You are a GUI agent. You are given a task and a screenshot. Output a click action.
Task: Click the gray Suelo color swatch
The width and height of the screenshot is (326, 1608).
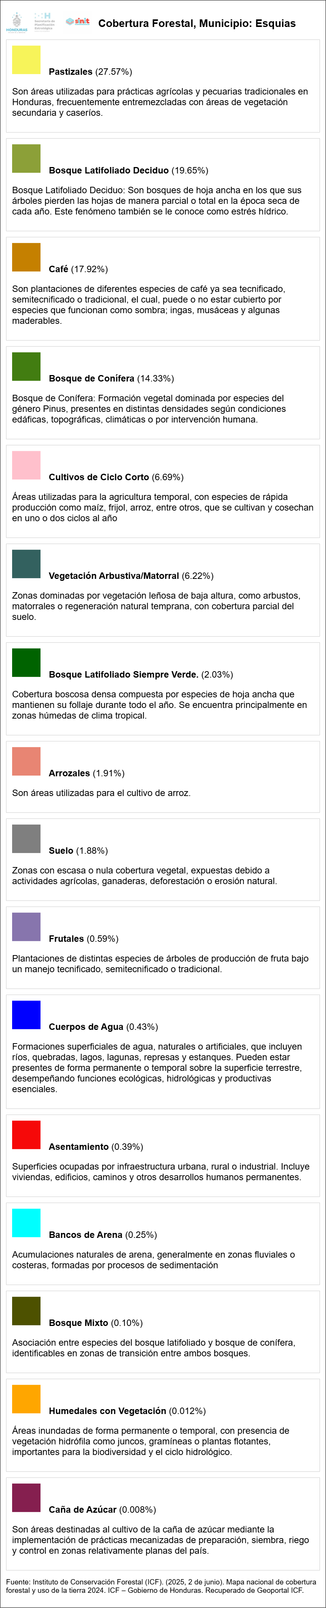pyautogui.click(x=26, y=838)
